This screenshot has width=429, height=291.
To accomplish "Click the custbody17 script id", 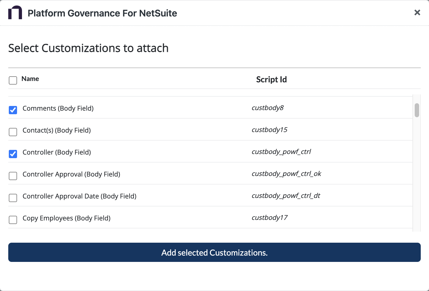I will pos(269,218).
